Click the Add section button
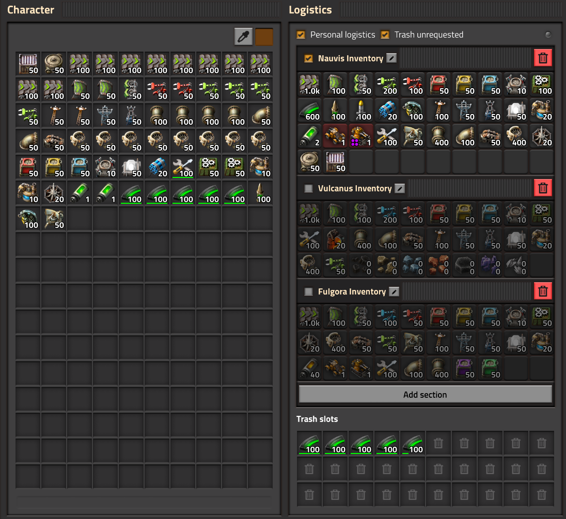The image size is (566, 519). coord(425,394)
